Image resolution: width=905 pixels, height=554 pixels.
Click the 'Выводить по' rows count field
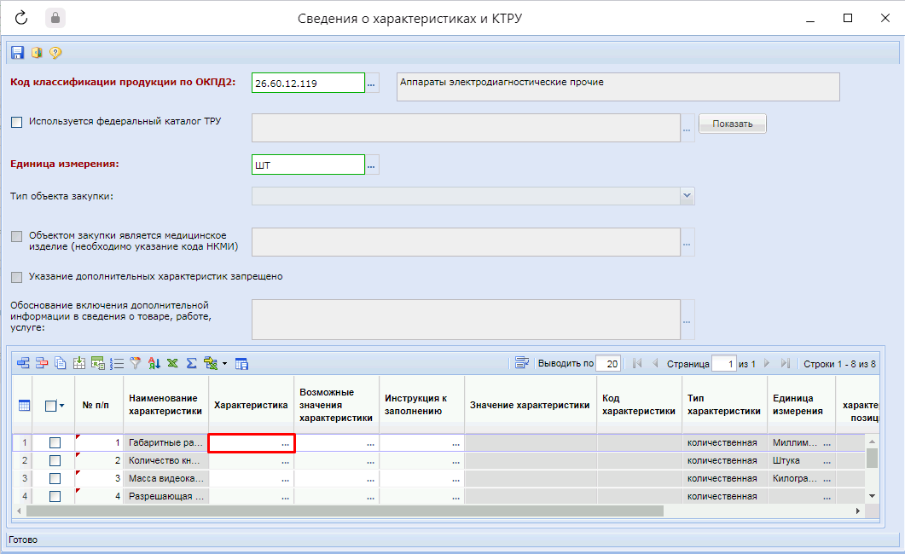[607, 364]
